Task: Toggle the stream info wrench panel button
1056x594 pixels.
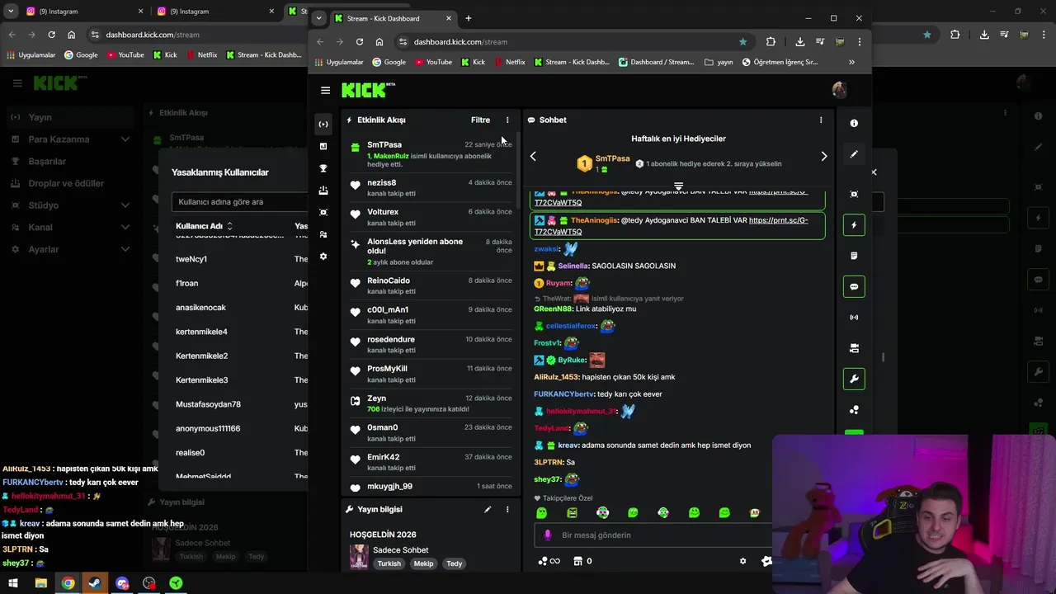Action: (854, 379)
